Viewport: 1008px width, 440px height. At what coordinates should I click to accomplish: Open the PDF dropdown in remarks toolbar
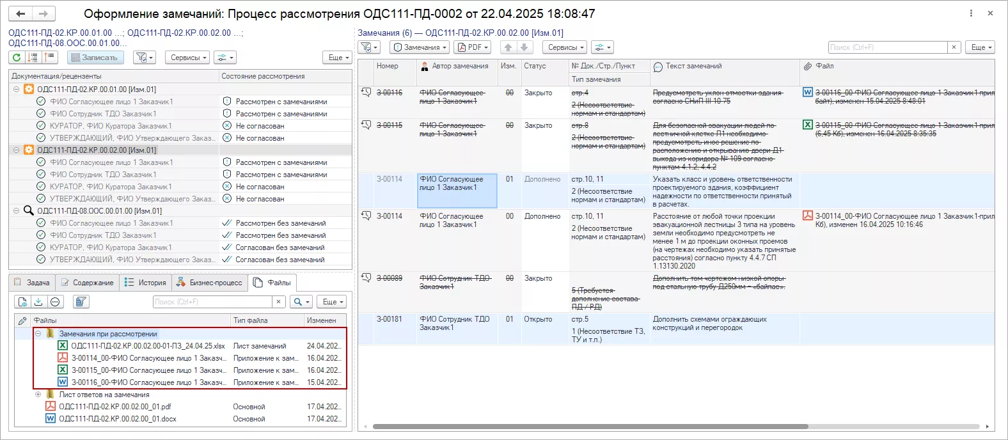click(472, 47)
